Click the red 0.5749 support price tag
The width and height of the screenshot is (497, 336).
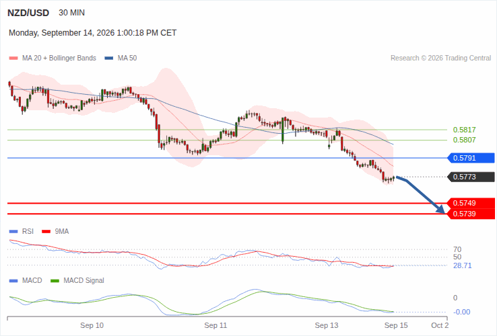point(471,203)
